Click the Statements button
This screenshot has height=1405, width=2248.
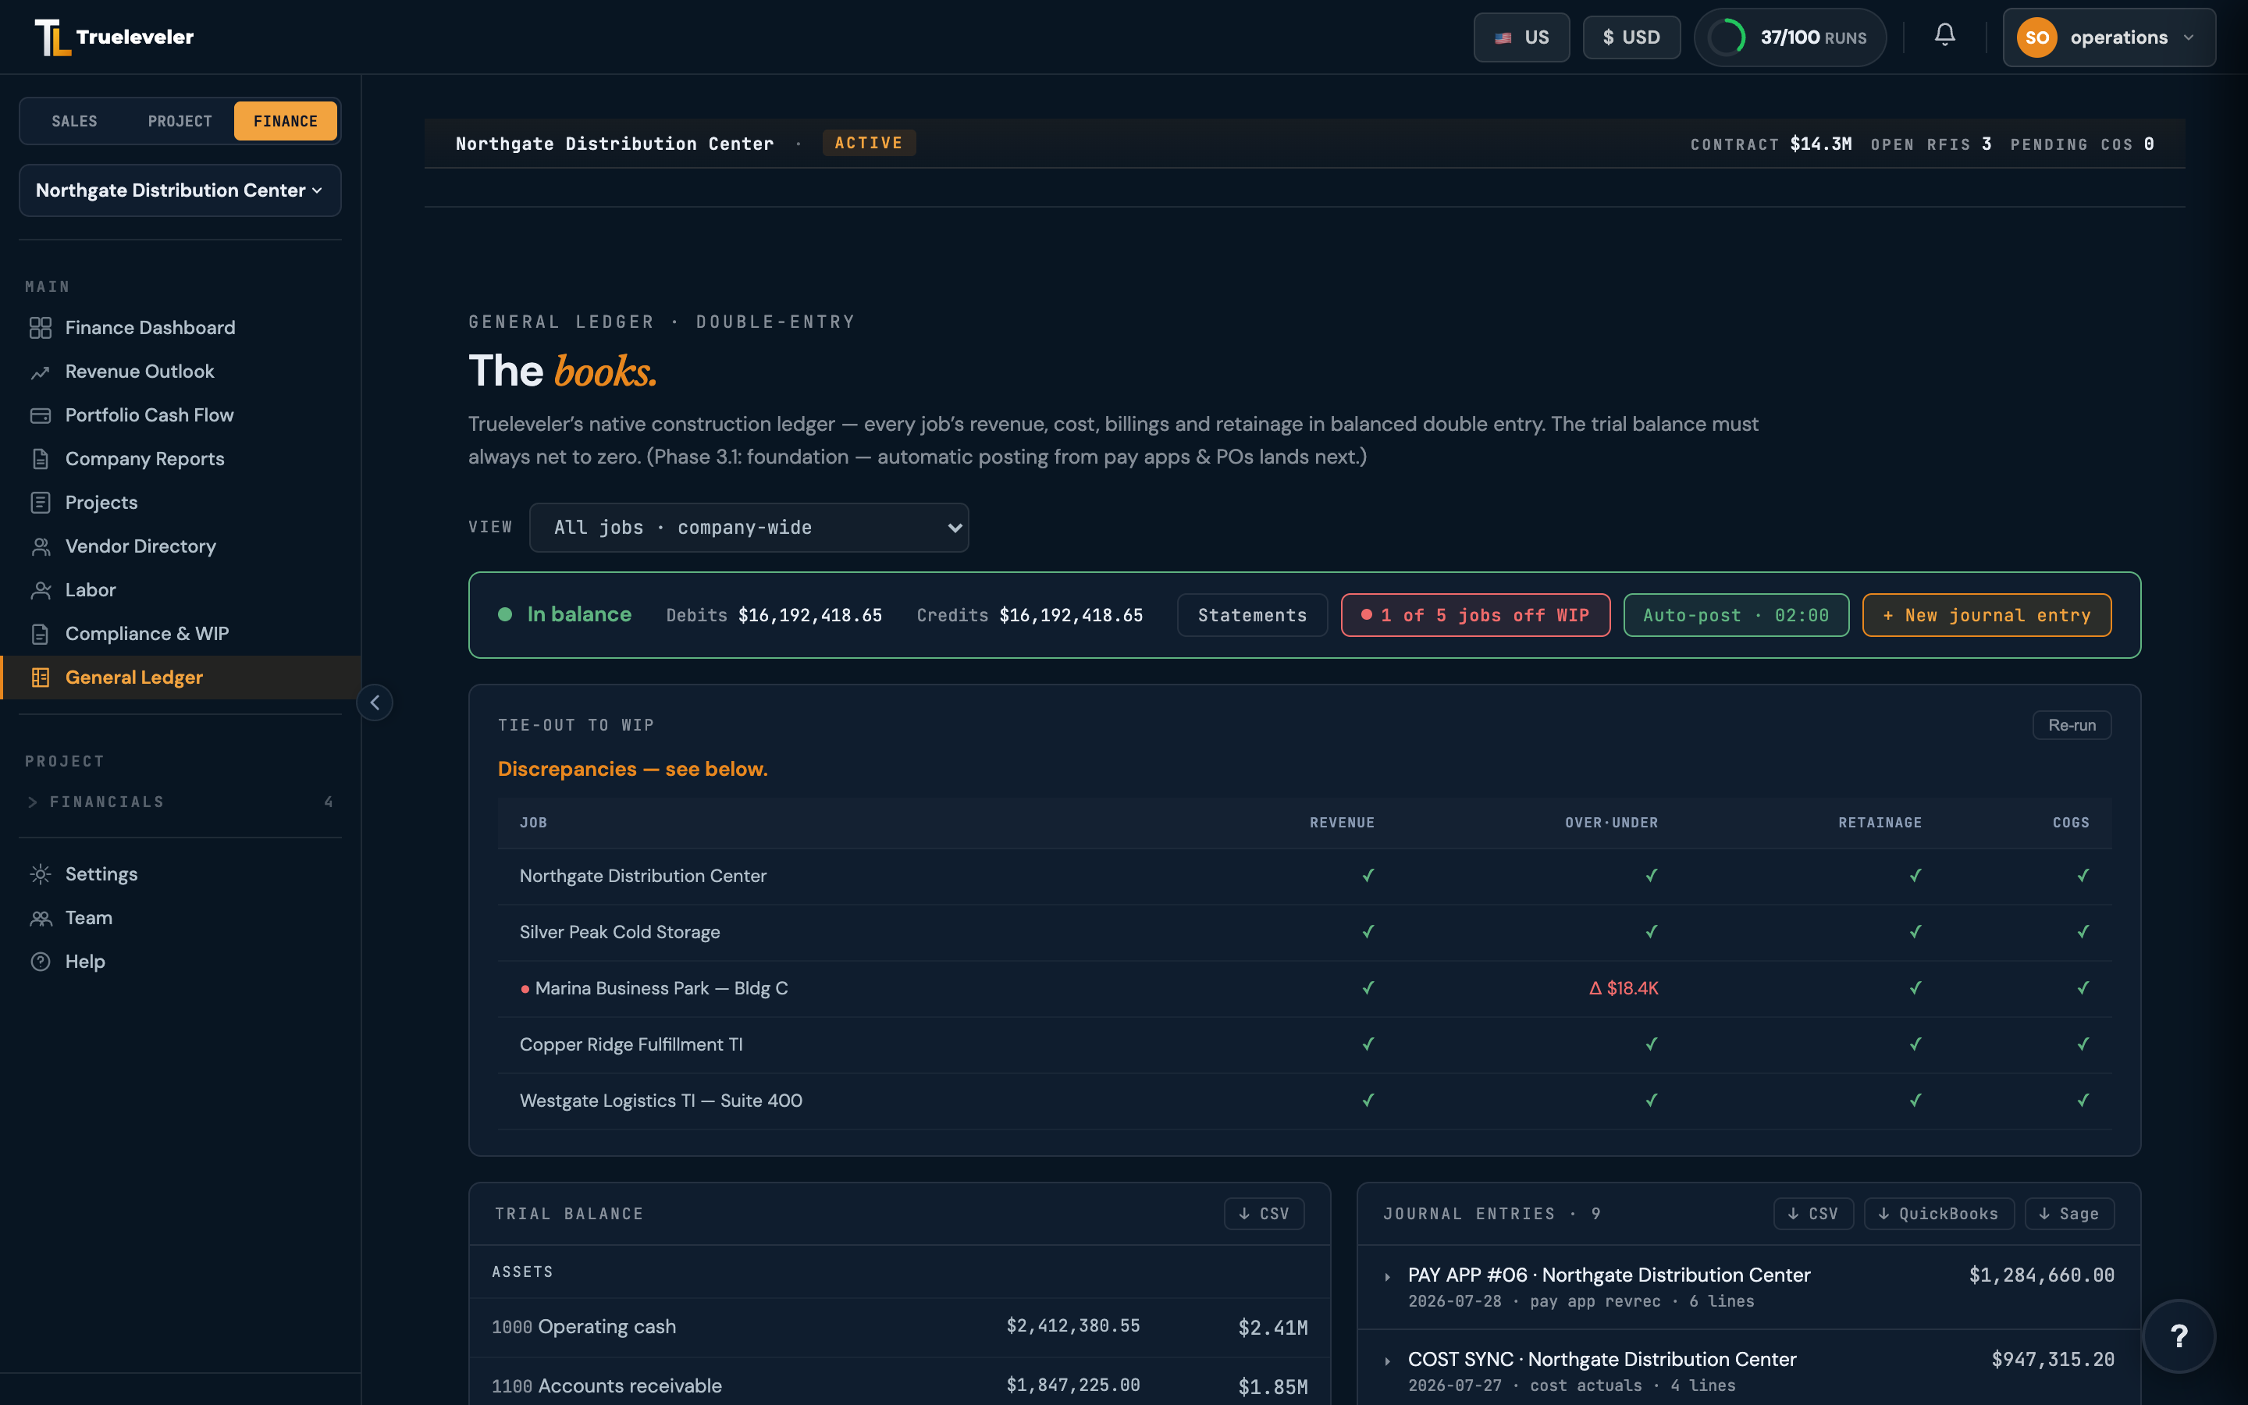click(x=1251, y=615)
